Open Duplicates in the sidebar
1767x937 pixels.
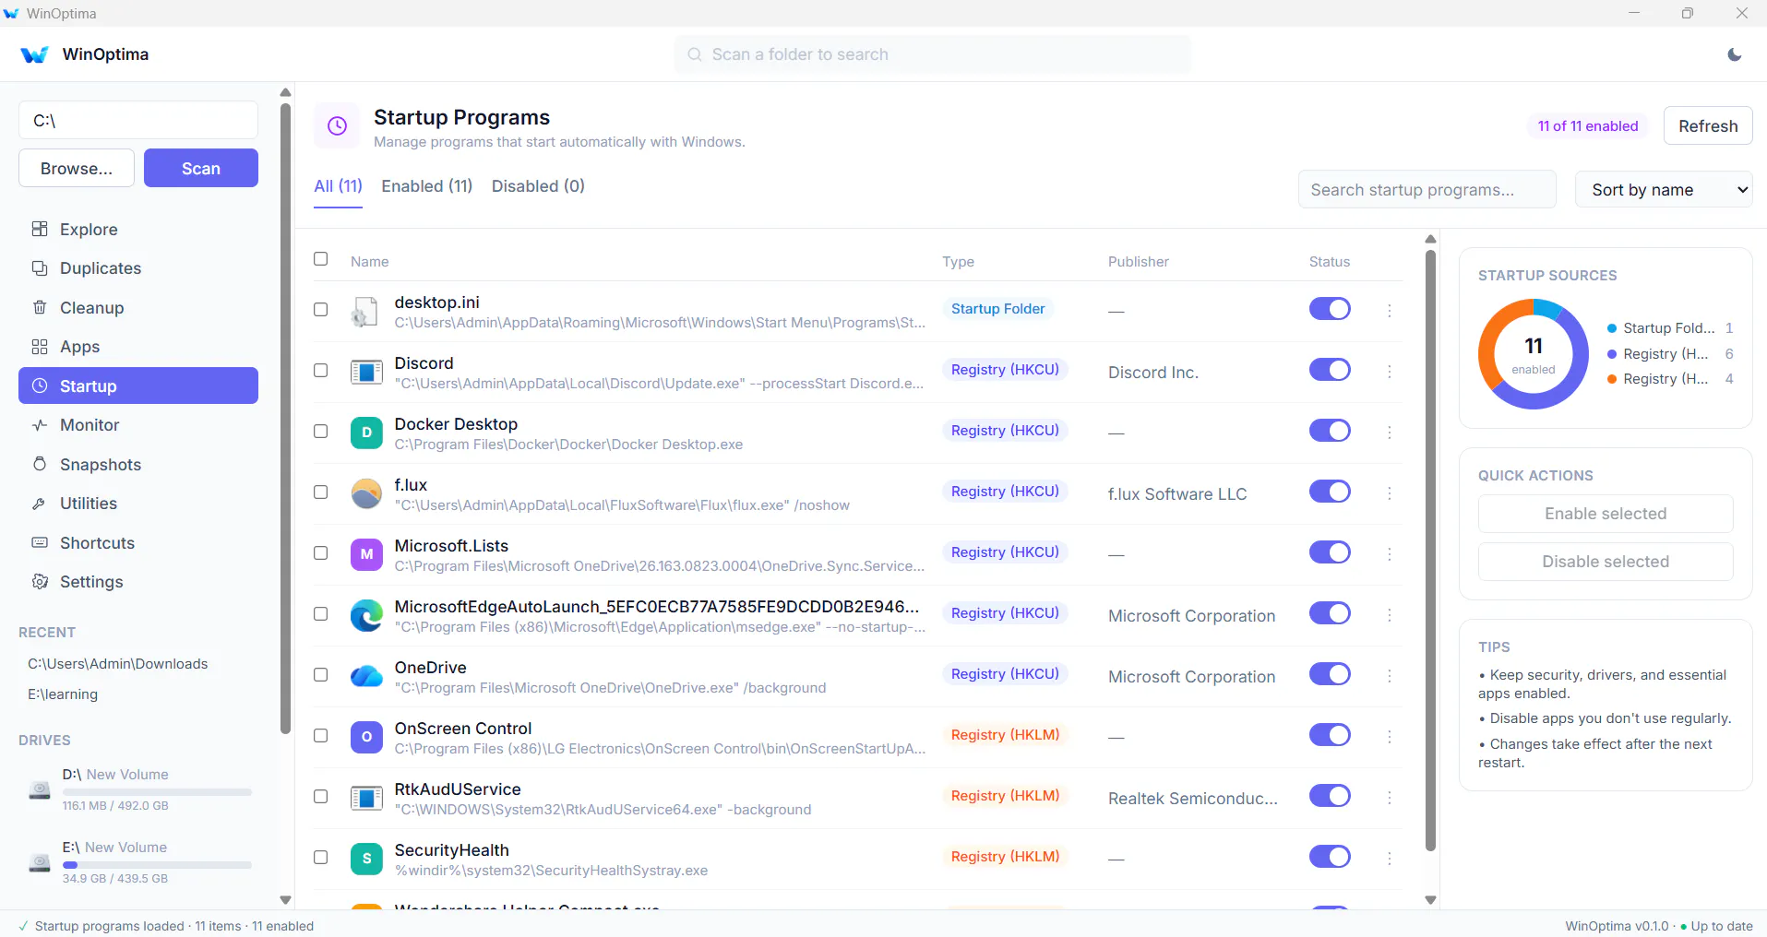pyautogui.click(x=138, y=268)
